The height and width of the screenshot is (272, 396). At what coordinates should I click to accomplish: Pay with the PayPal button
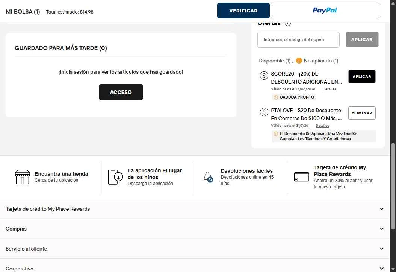(325, 11)
